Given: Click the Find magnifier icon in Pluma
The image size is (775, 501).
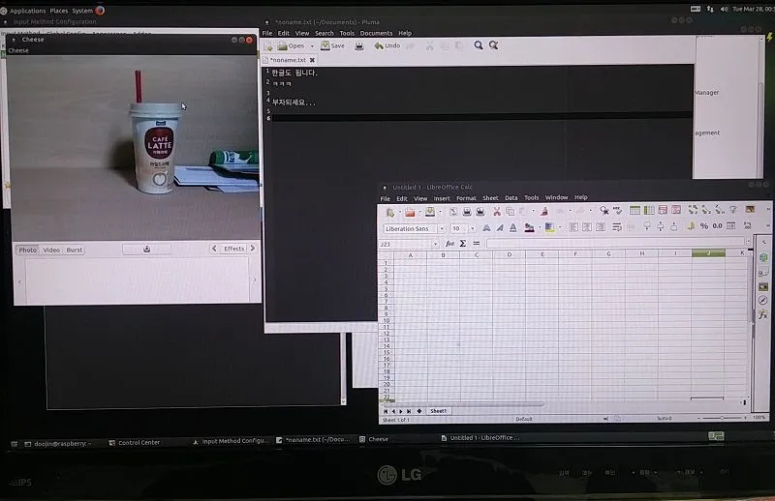Looking at the screenshot, I should tap(479, 45).
